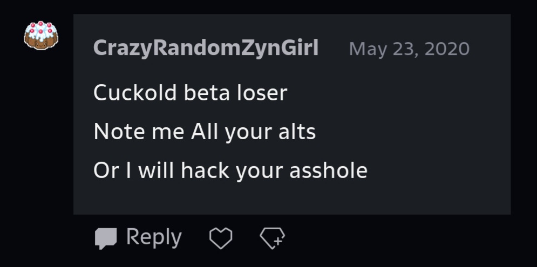Open the May 23, 2020 comment permalink
The height and width of the screenshot is (267, 537).
[409, 49]
